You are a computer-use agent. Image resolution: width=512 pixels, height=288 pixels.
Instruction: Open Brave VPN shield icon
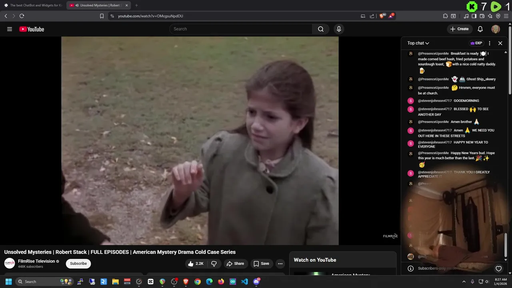[498, 16]
